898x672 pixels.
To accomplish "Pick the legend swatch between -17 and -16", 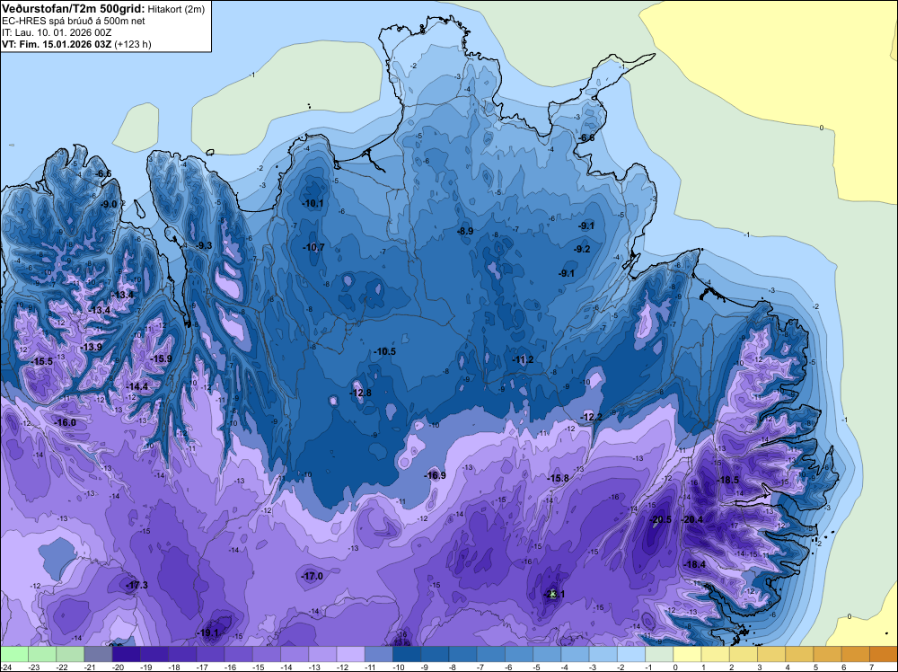I will (x=210, y=654).
